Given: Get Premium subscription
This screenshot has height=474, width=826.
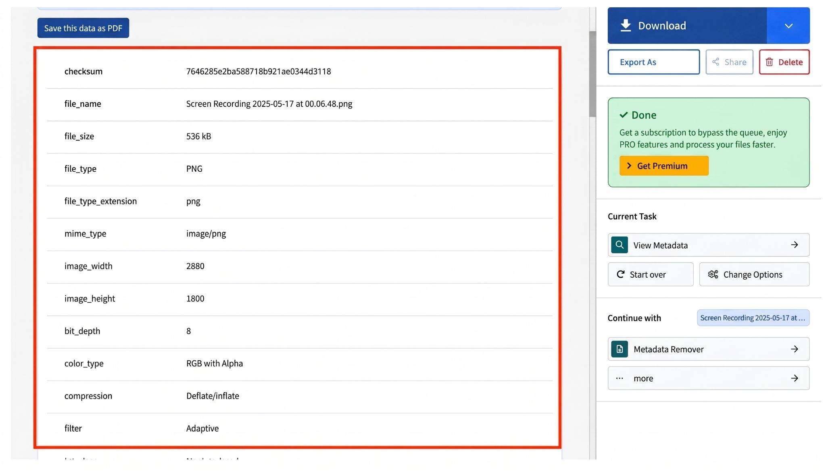Looking at the screenshot, I should coord(664,166).
